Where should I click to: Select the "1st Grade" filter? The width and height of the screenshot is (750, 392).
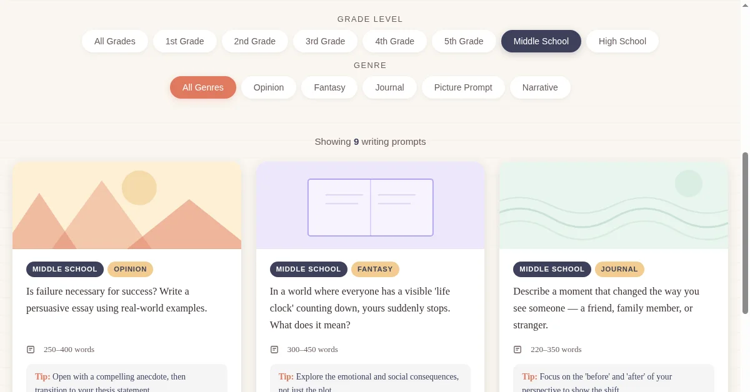click(184, 41)
